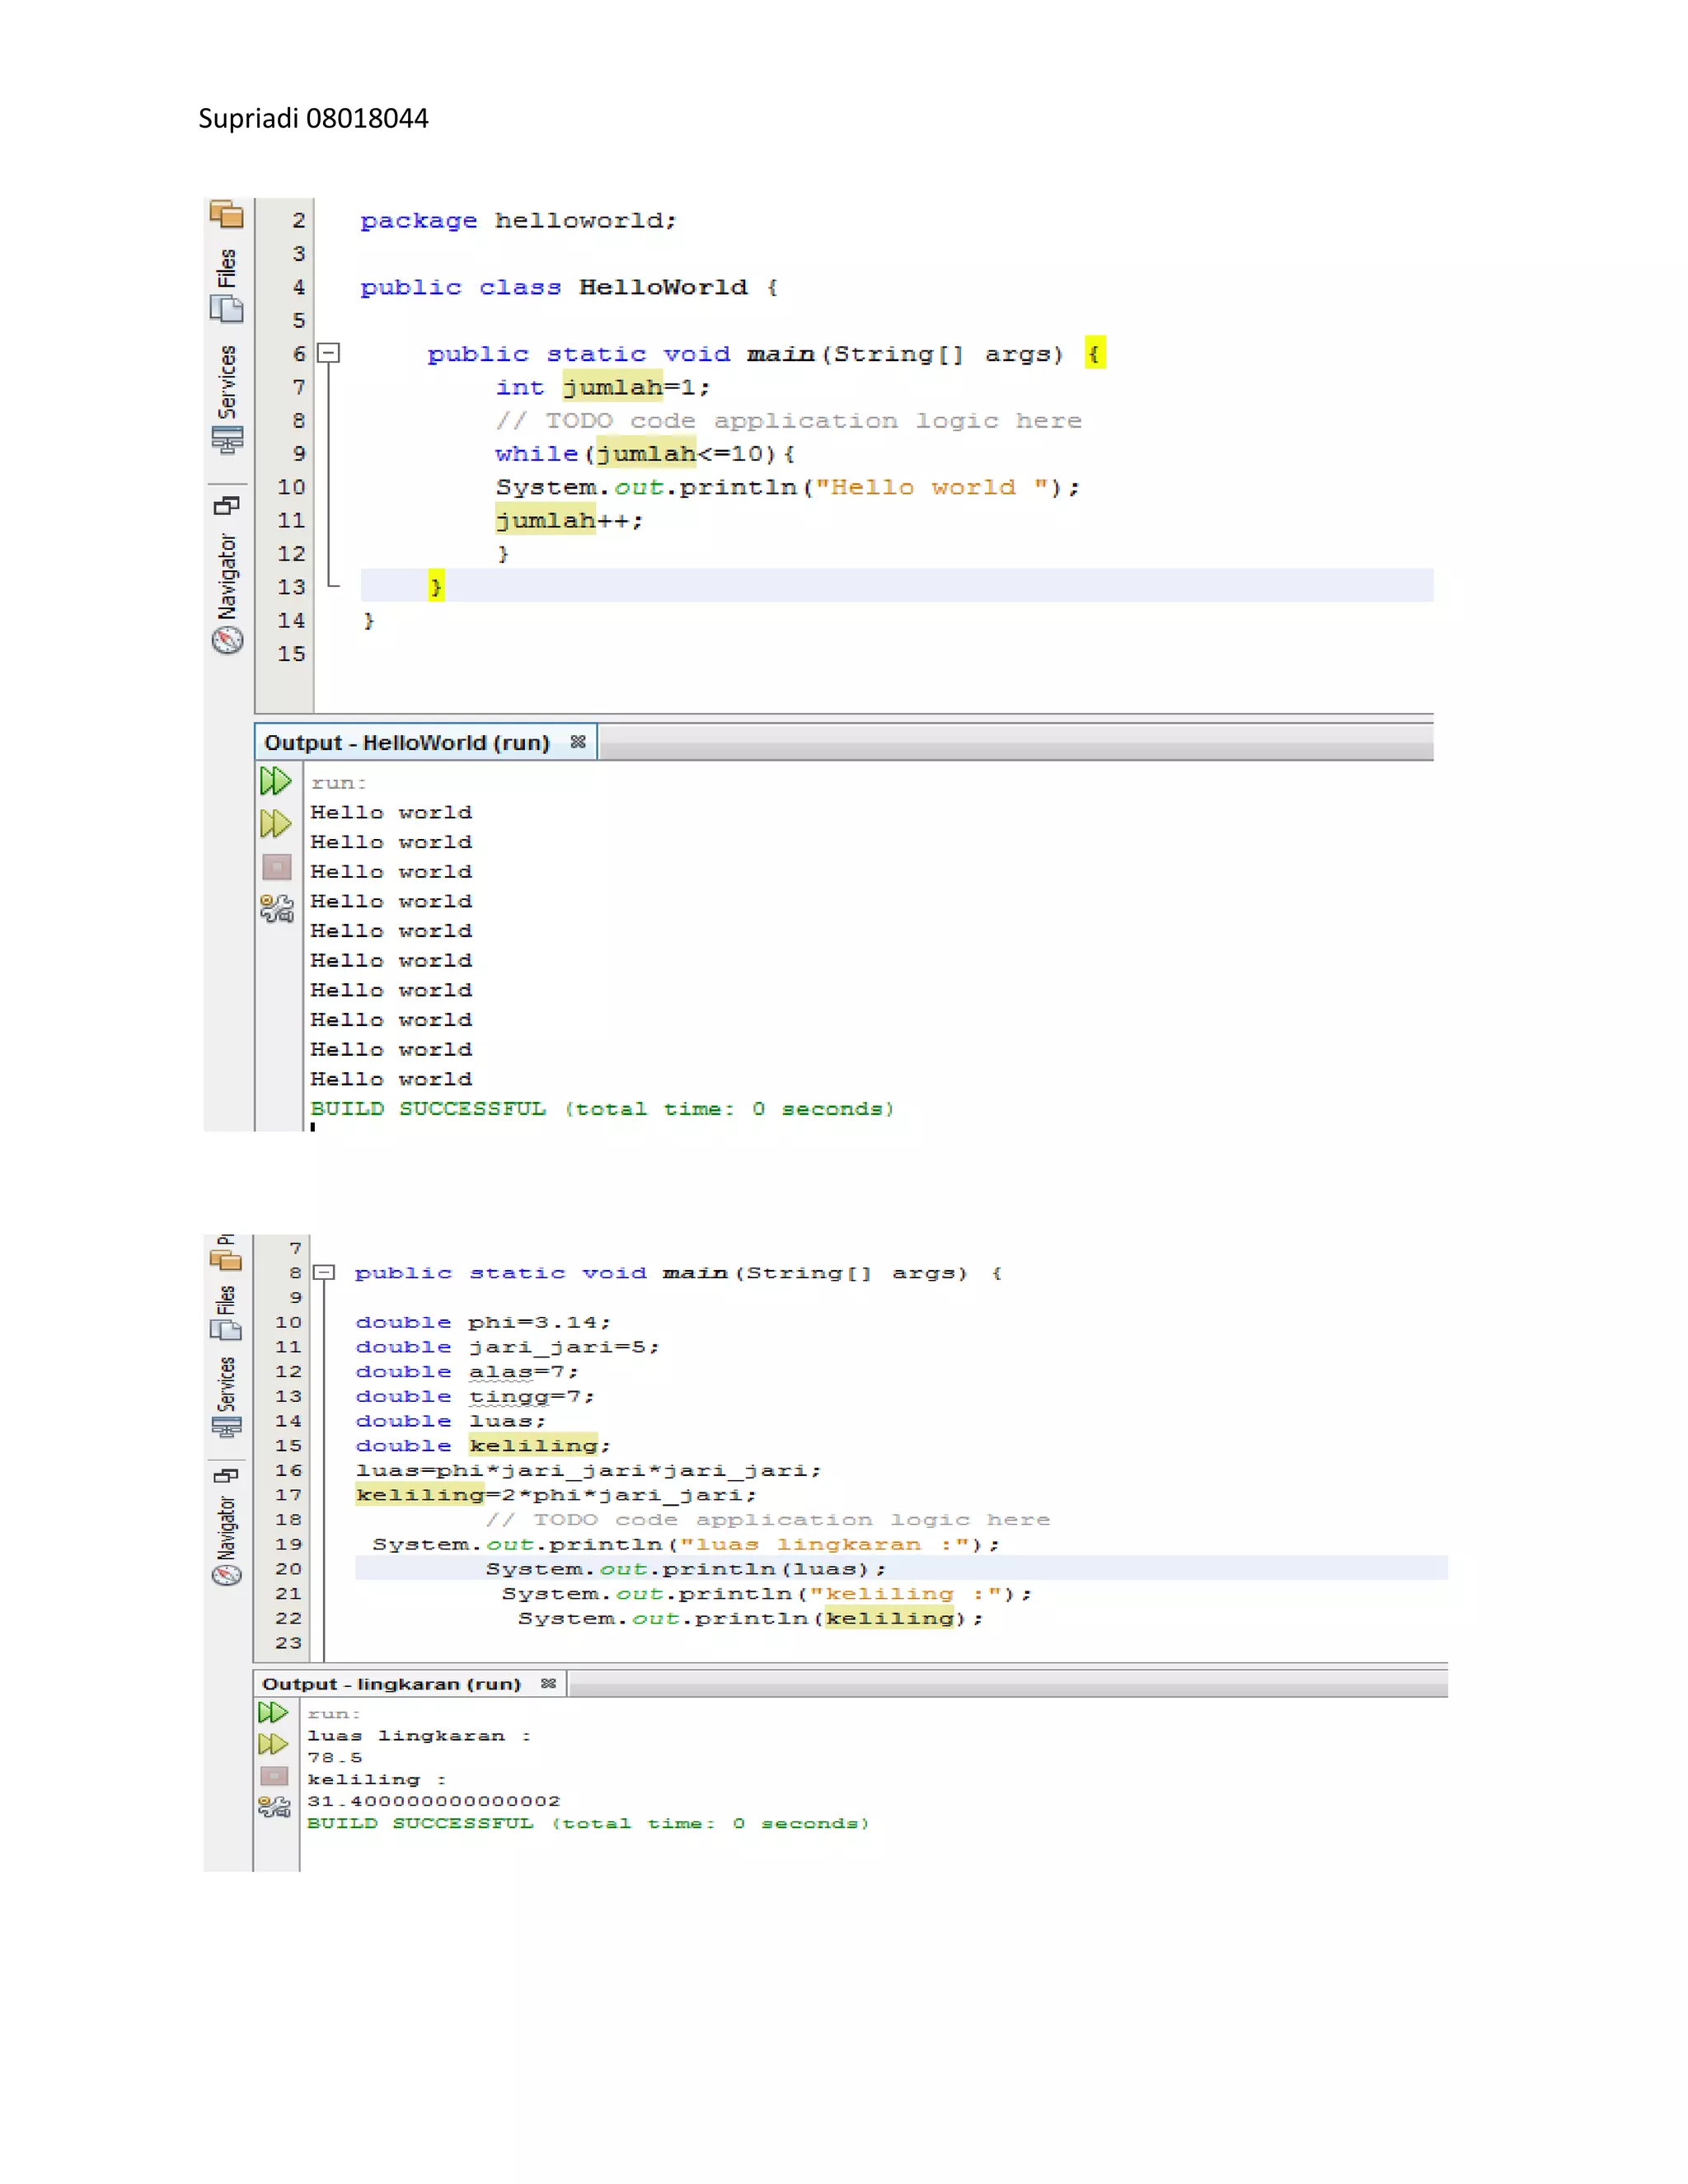Open the Services tab in the HelloWorld window sidebar
The width and height of the screenshot is (1688, 2184).
(227, 400)
